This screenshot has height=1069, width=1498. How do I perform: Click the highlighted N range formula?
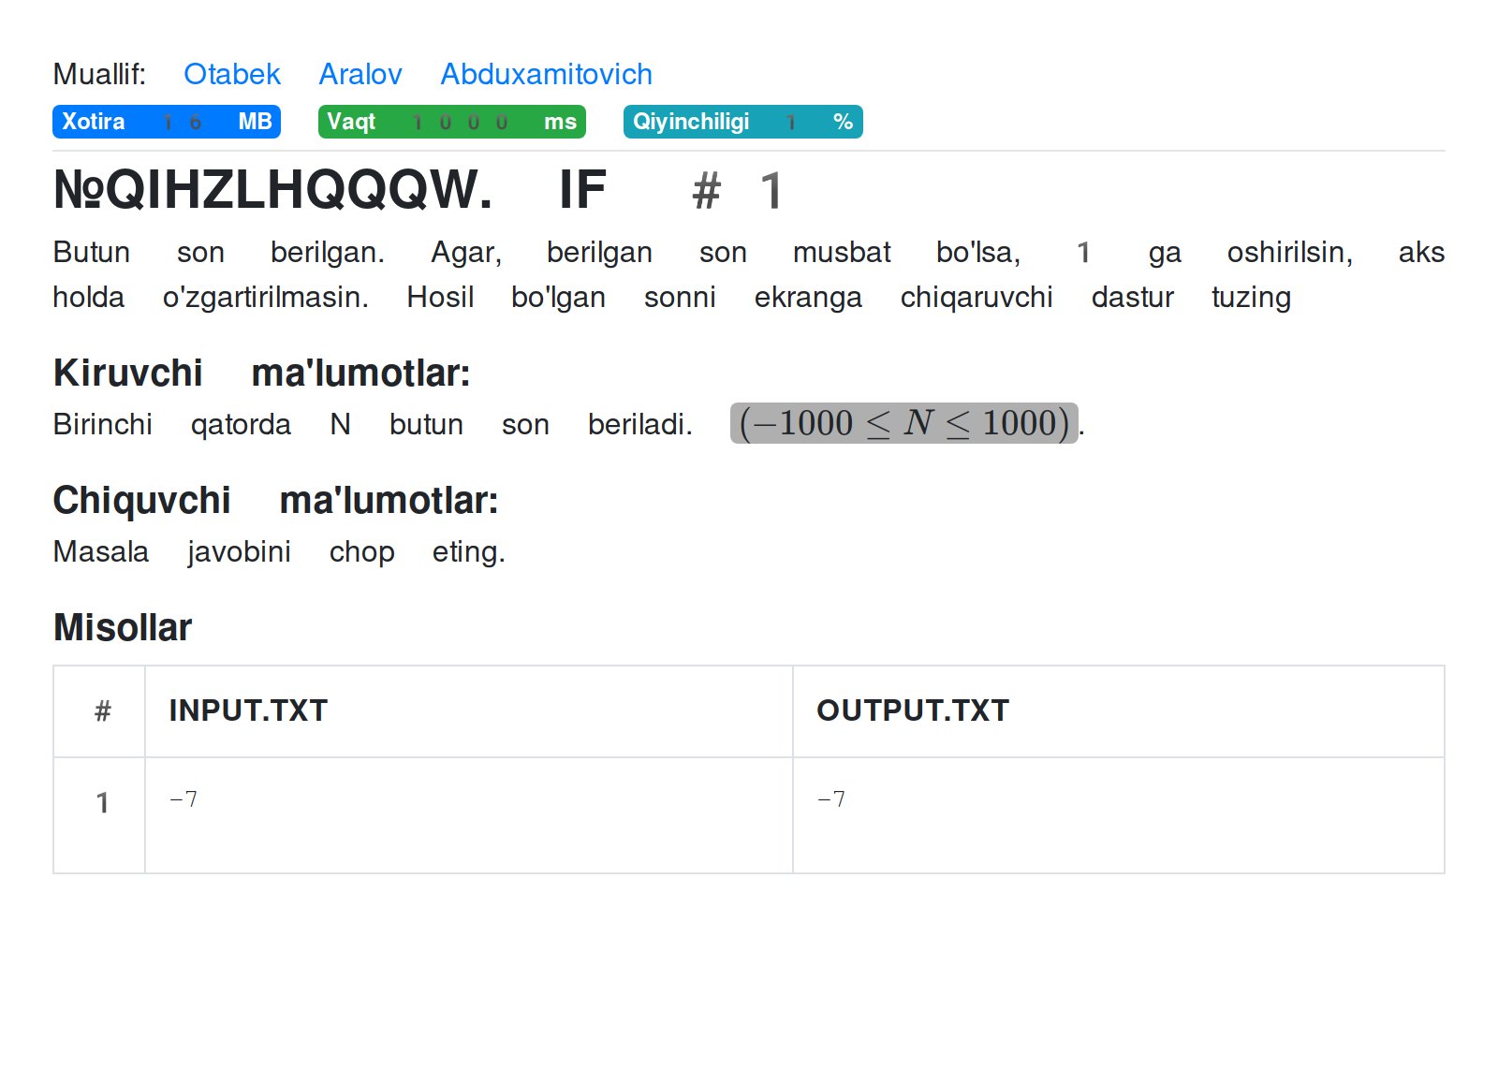coord(903,423)
